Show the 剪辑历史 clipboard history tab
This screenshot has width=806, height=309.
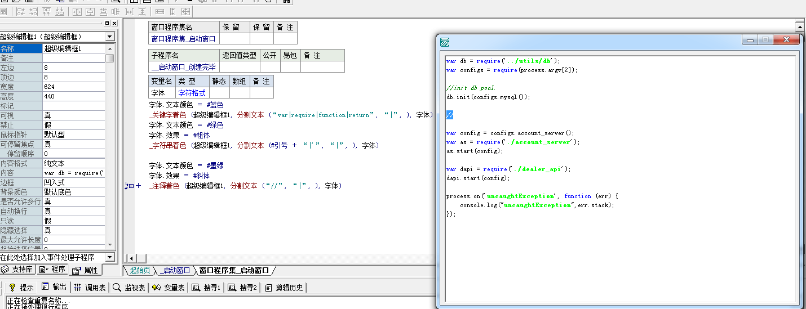point(284,288)
